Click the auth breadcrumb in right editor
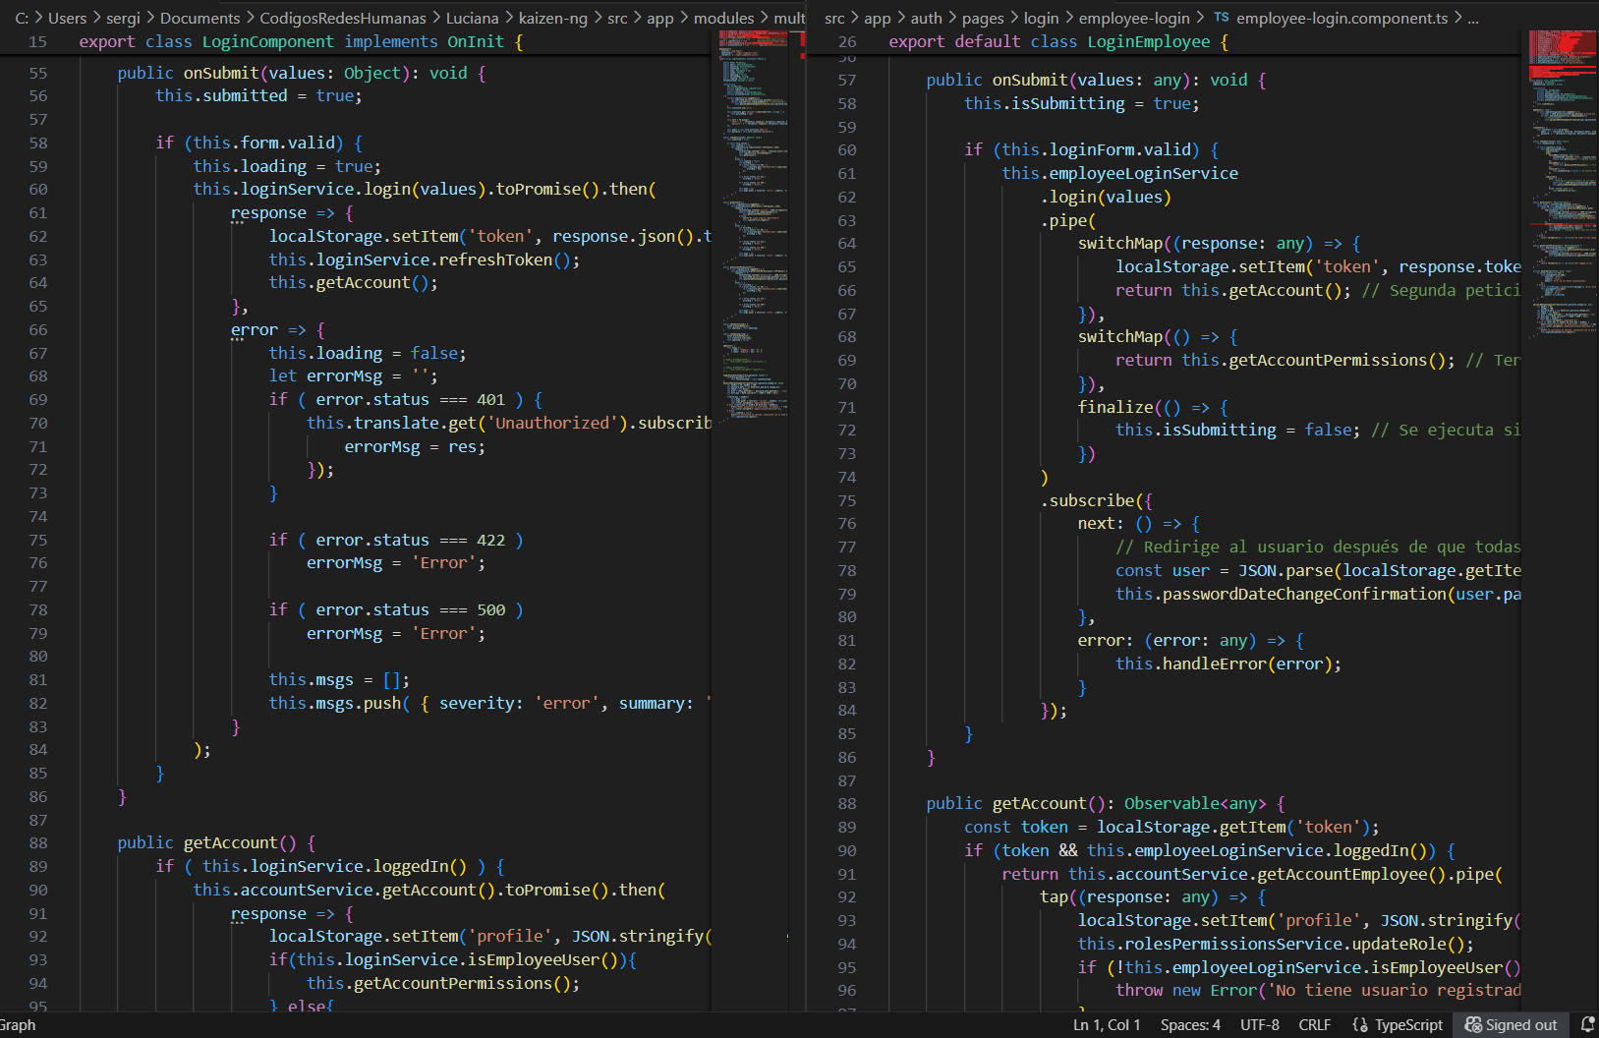Screen dimensions: 1599x1038 click(926, 18)
